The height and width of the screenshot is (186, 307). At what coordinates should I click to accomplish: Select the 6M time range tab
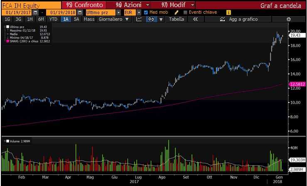(41, 19)
